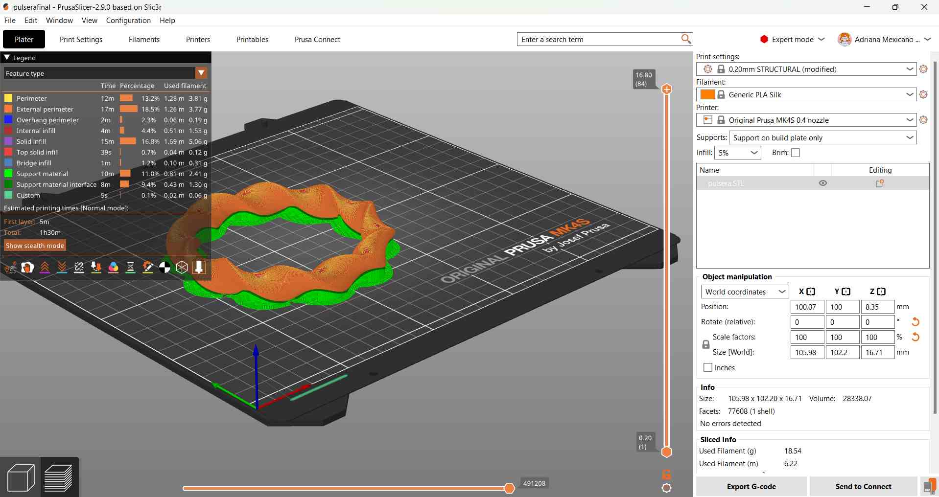
Task: Open Adriana Mexicano account dropdown
Action: coord(884,40)
